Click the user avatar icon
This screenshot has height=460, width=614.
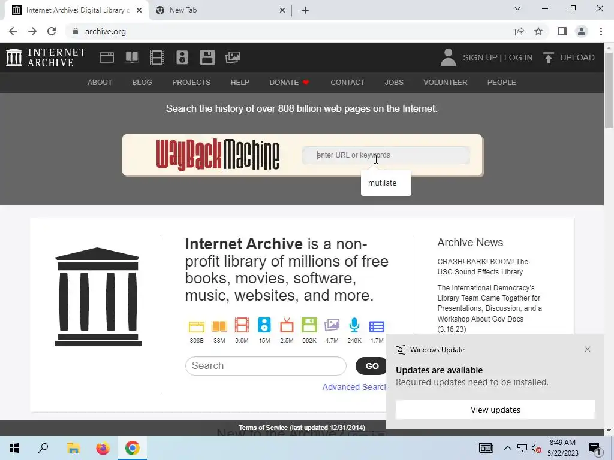(448, 57)
